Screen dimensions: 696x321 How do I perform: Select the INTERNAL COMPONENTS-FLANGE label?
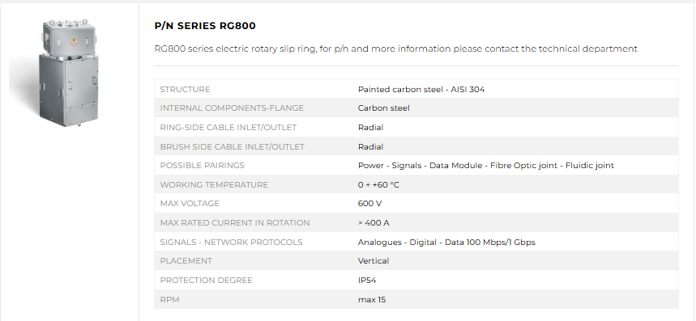click(232, 108)
